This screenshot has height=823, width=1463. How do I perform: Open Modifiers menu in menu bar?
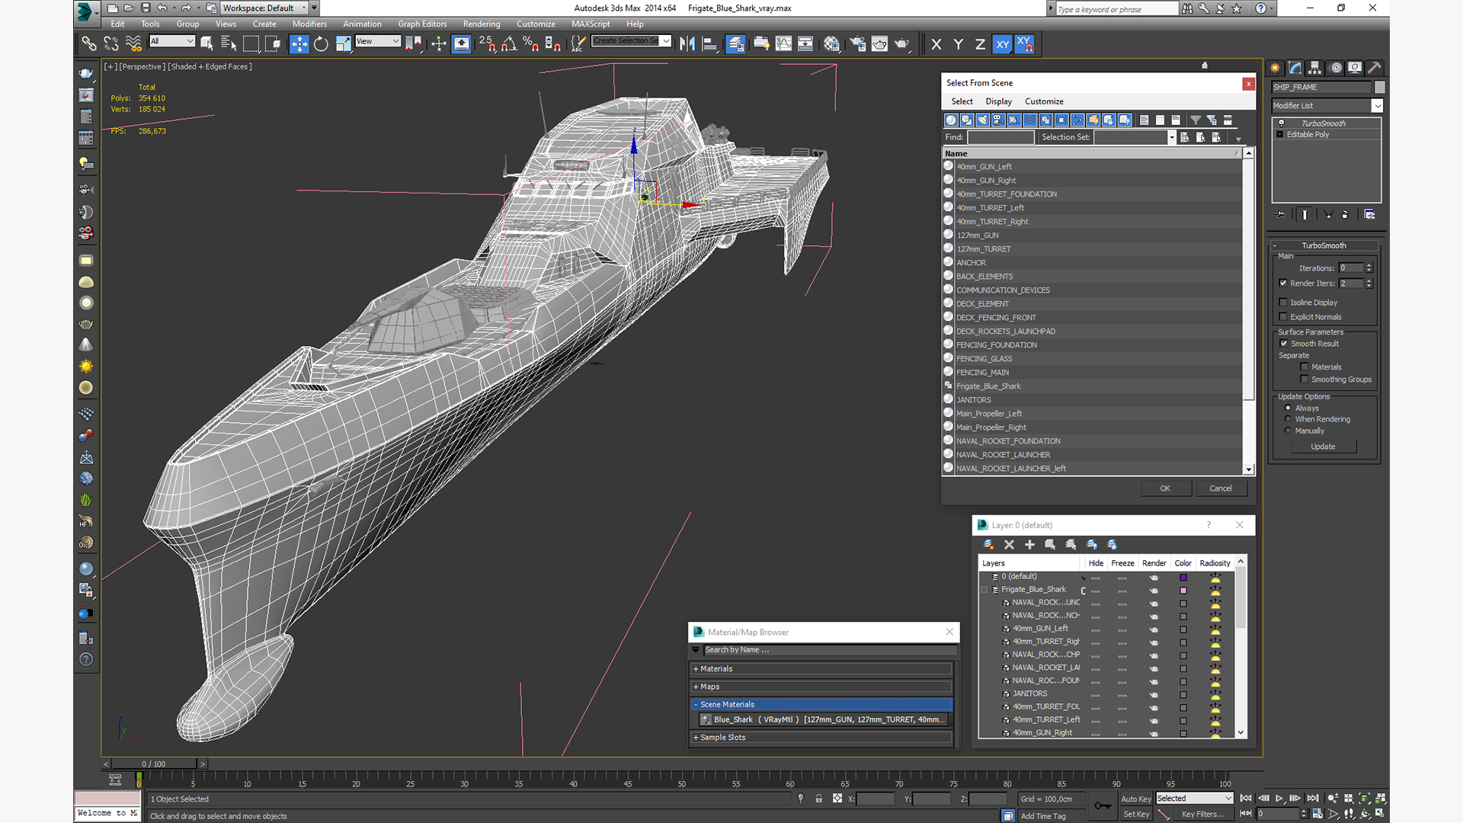[309, 23]
